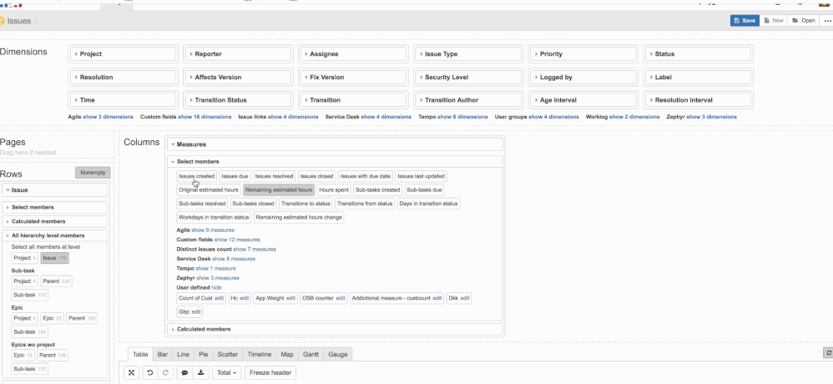Viewport: 833px width, 384px height.
Task: Show Tempo 8 dimensions link
Action: pyautogui.click(x=462, y=117)
